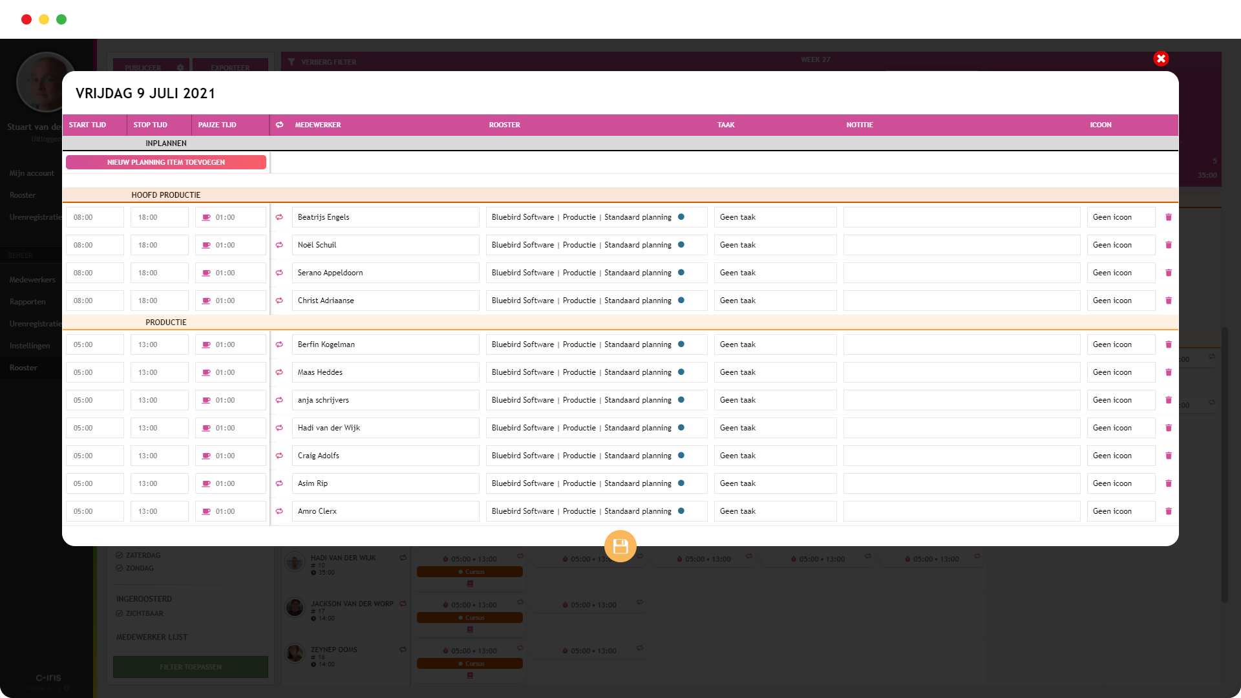Click trash icon for Amro Clerx

[x=1168, y=511]
